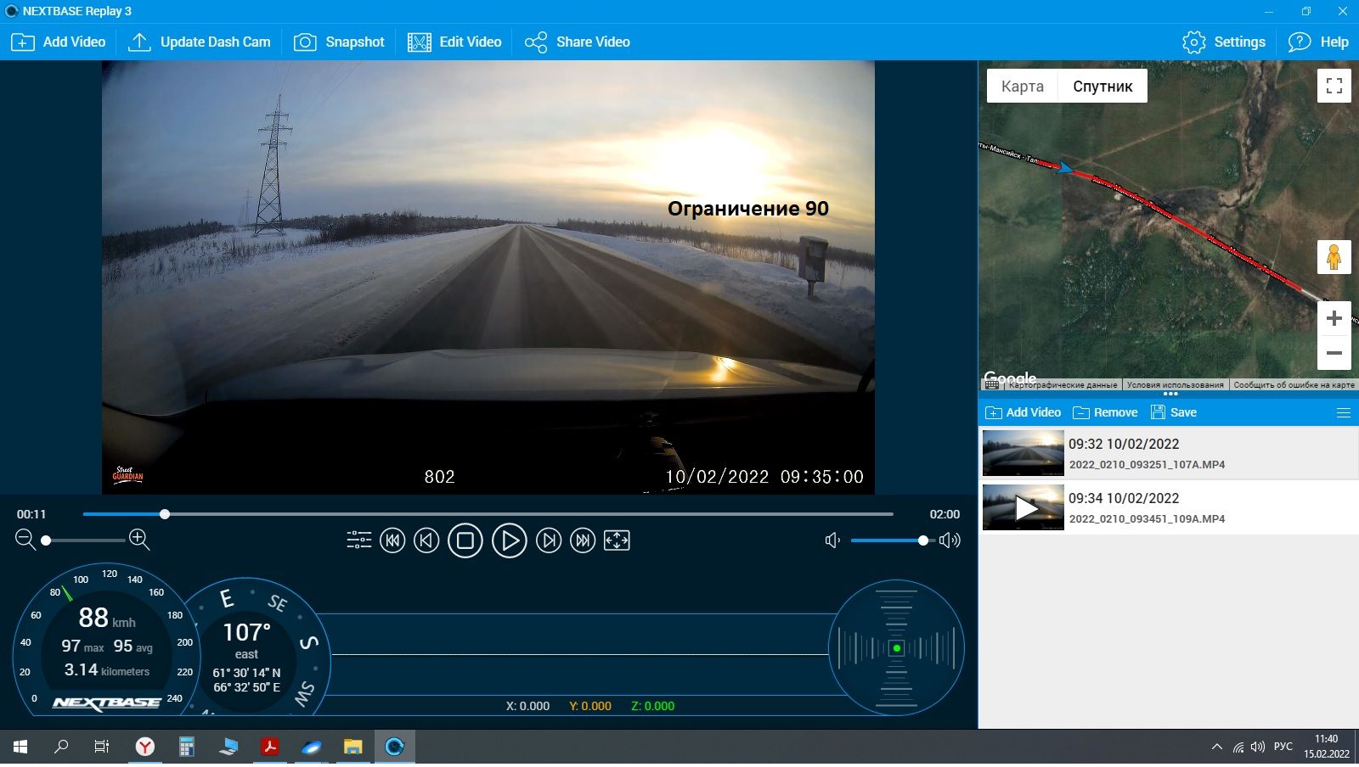The height and width of the screenshot is (767, 1359).
Task: Open Settings from the top toolbar
Action: click(x=1224, y=42)
